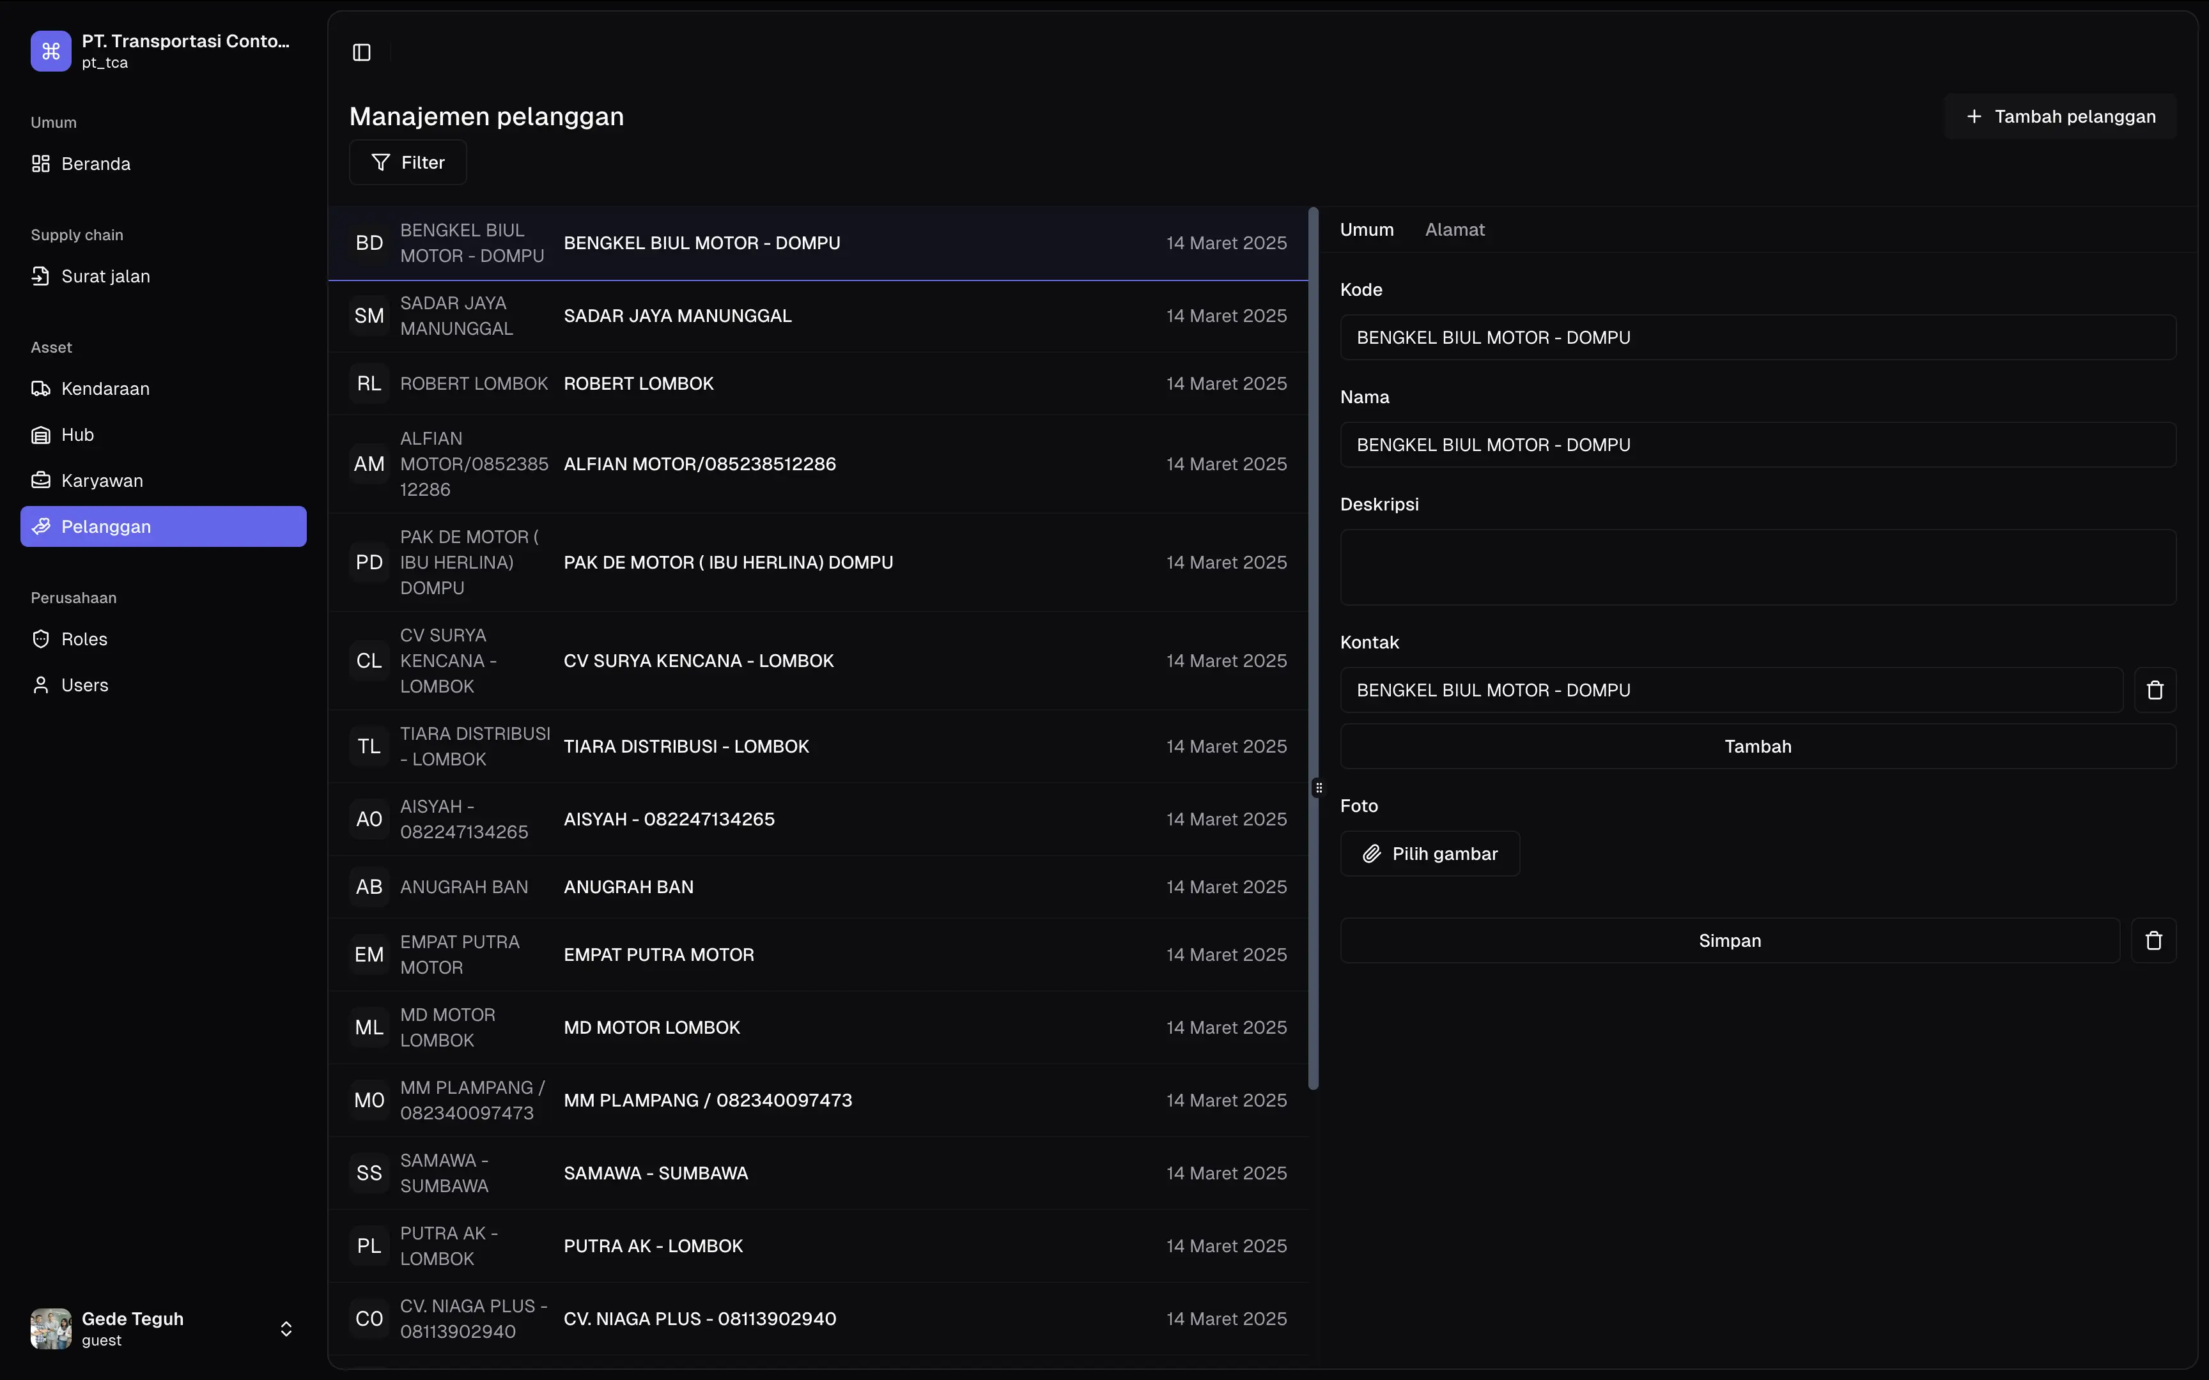Screen dimensions: 2209x1380
Task: Open the Hub page
Action: 77,434
